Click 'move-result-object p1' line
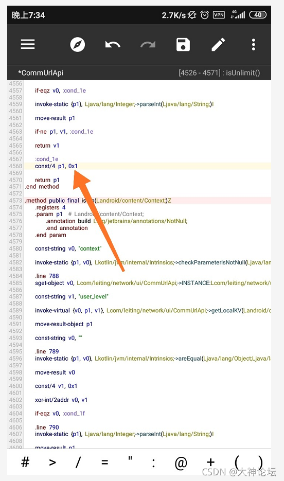 coord(63,324)
